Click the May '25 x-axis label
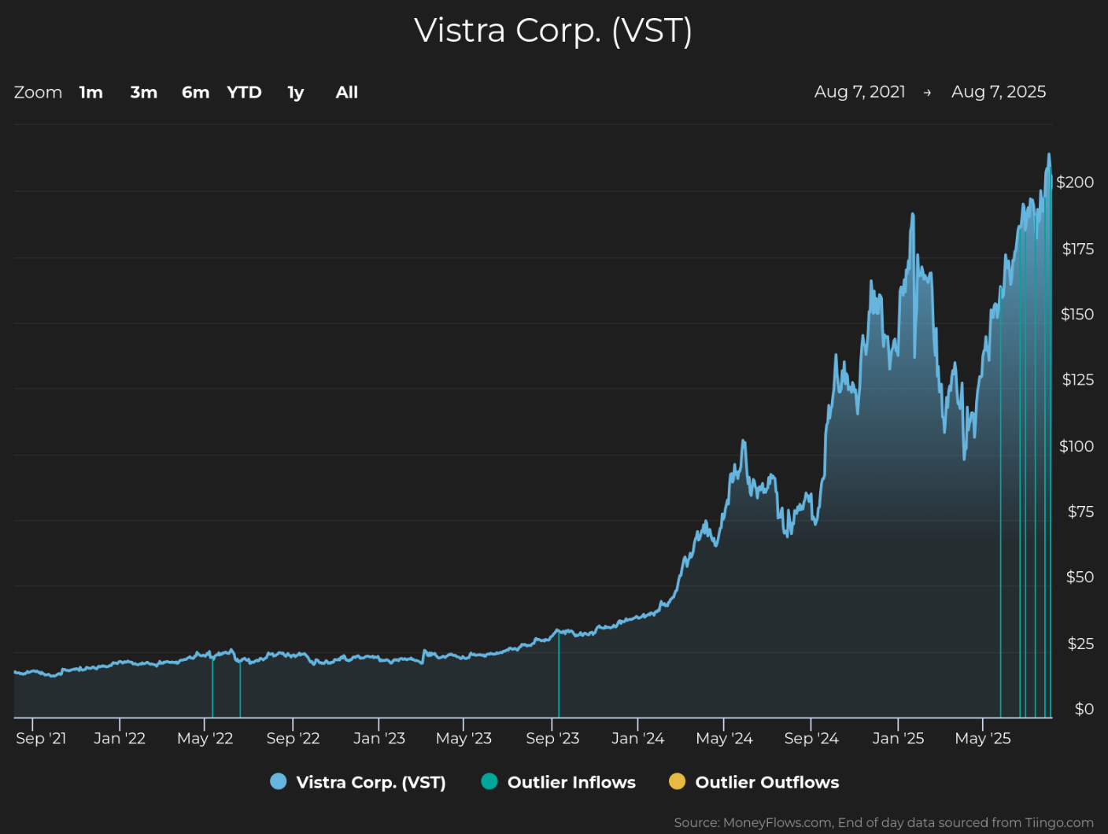The width and height of the screenshot is (1108, 834). pos(983,739)
